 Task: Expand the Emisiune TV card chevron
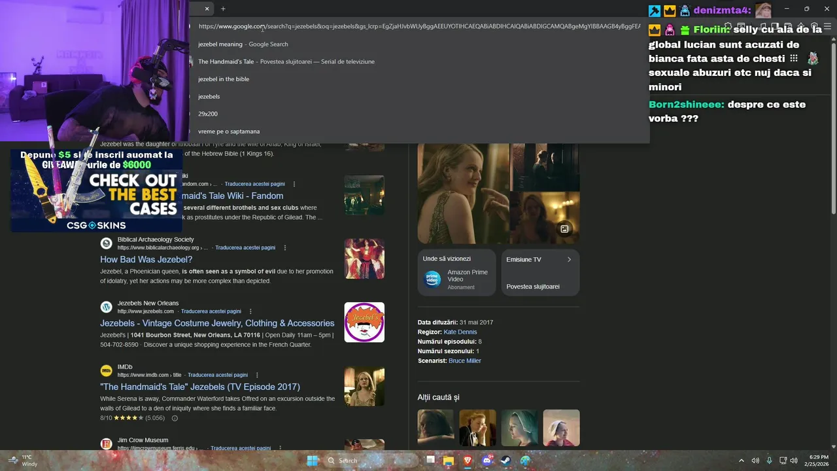point(569,260)
